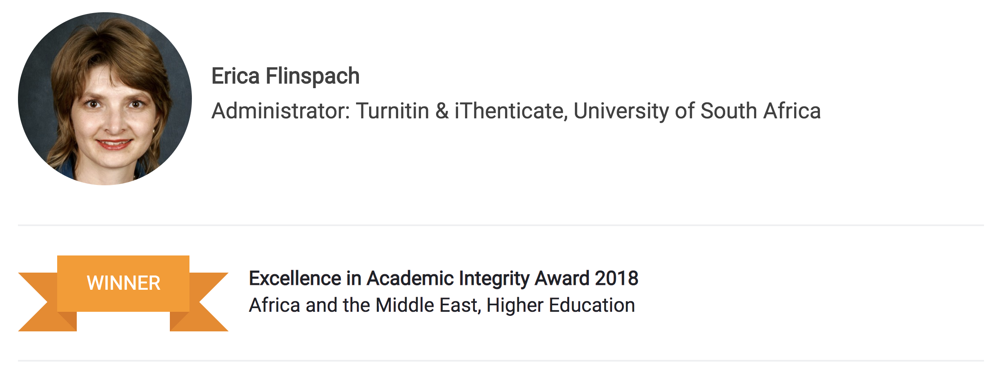Click the word "Turnitin" in the job title
Image resolution: width=993 pixels, height=373 pixels.
(x=392, y=111)
